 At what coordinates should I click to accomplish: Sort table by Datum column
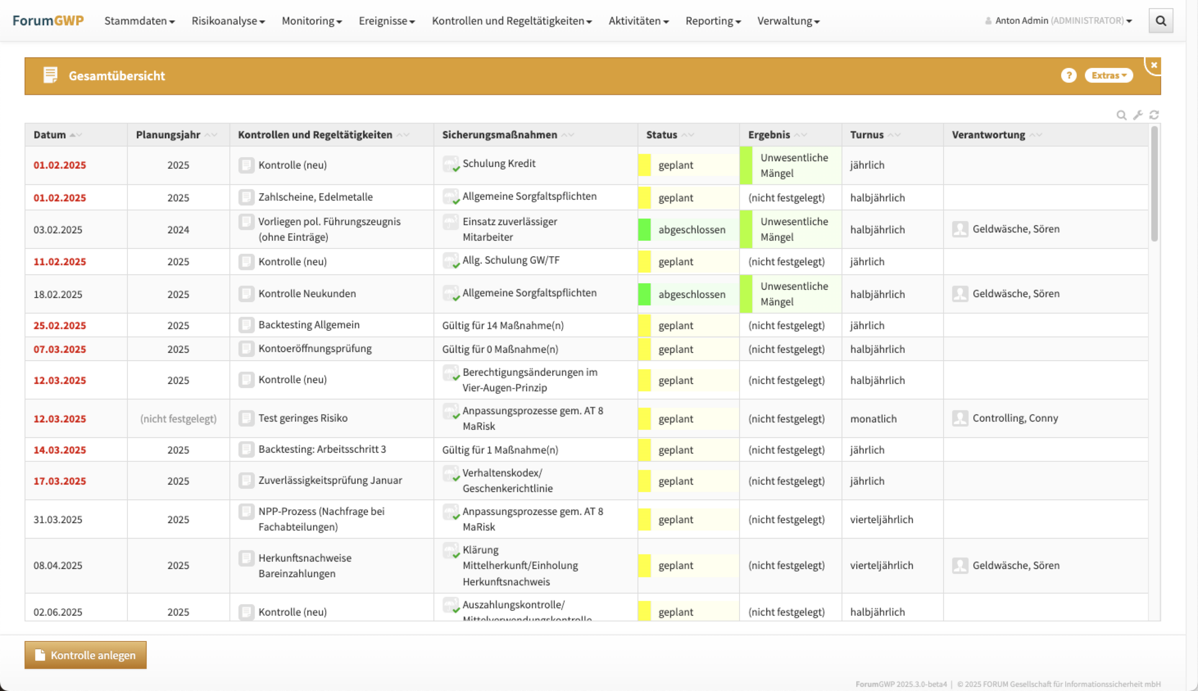(x=50, y=135)
